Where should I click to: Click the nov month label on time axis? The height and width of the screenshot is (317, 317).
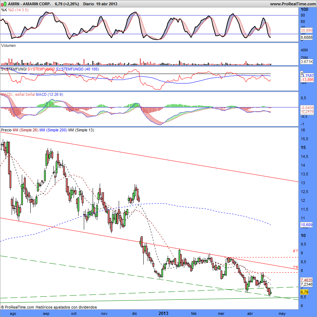click(x=104, y=314)
